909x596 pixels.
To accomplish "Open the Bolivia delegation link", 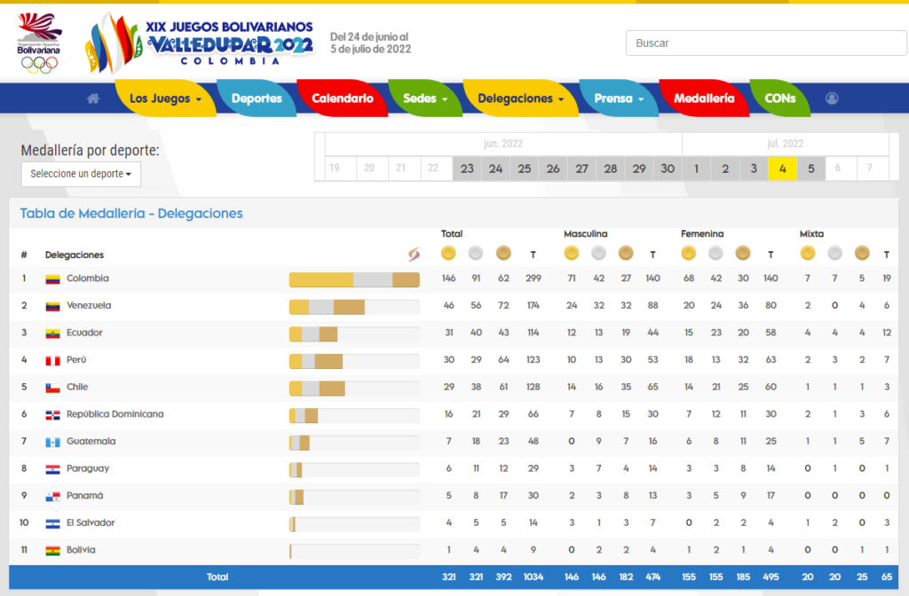I will tap(81, 550).
